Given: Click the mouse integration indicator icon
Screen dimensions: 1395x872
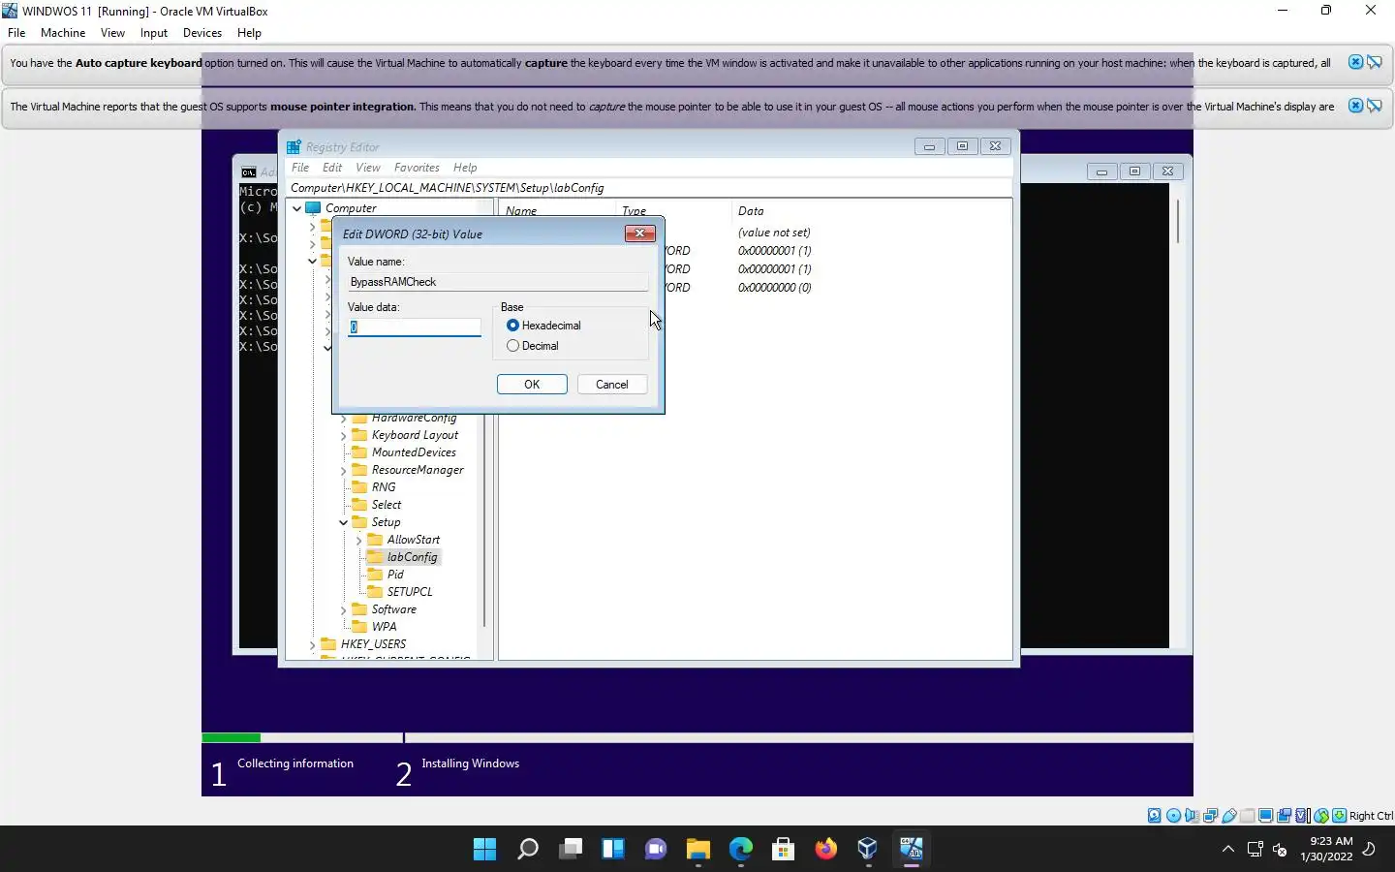Looking at the screenshot, I should (1321, 816).
